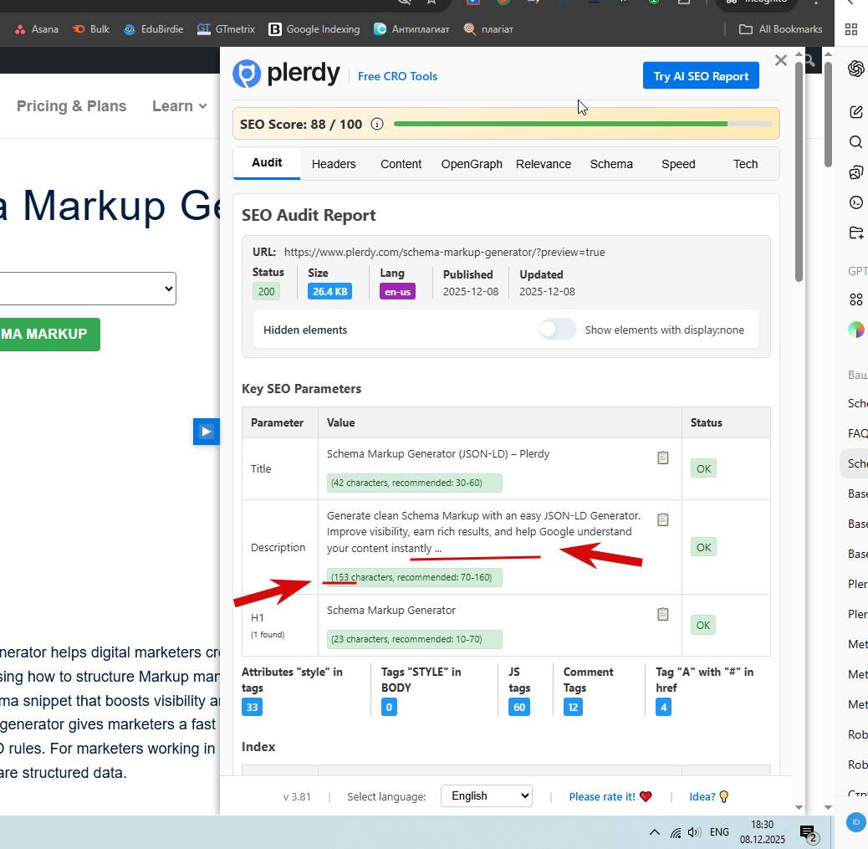Click the Plerdy logo in extension panel
868x849 pixels.
coord(286,74)
